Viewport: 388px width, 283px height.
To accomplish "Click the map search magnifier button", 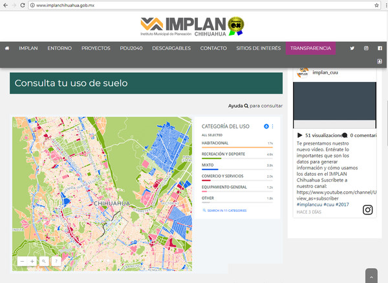I will pos(44,261).
